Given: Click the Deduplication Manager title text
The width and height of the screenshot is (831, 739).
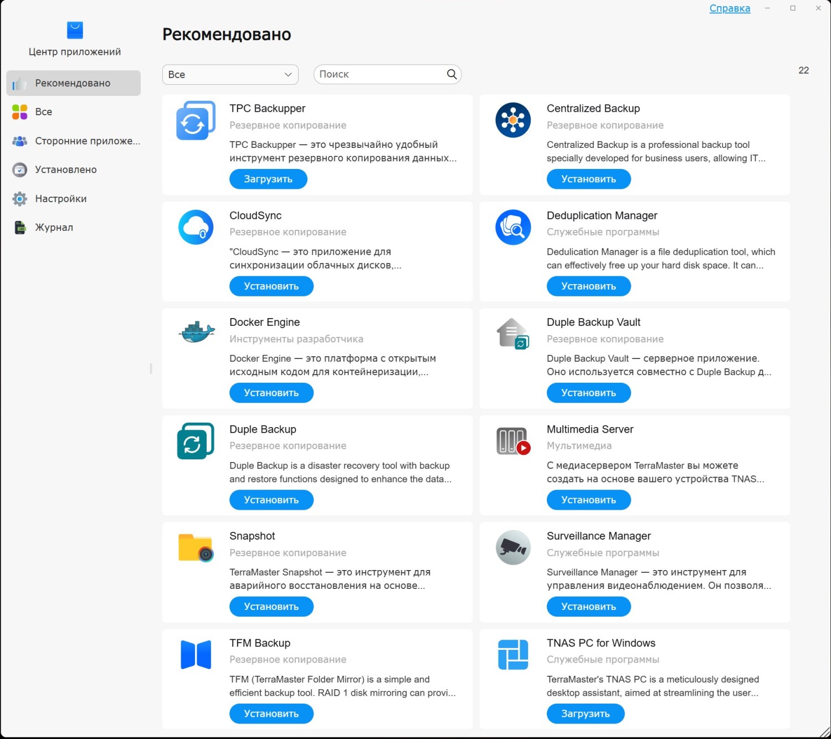Looking at the screenshot, I should click(602, 215).
